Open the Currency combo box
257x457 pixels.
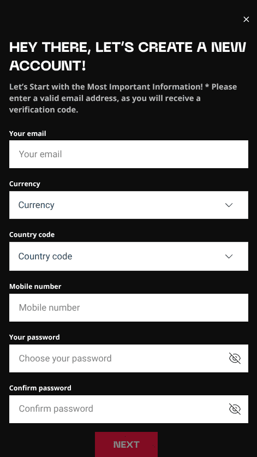pyautogui.click(x=129, y=205)
